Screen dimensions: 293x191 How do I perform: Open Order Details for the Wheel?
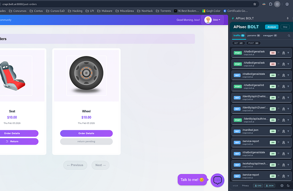tap(86, 133)
